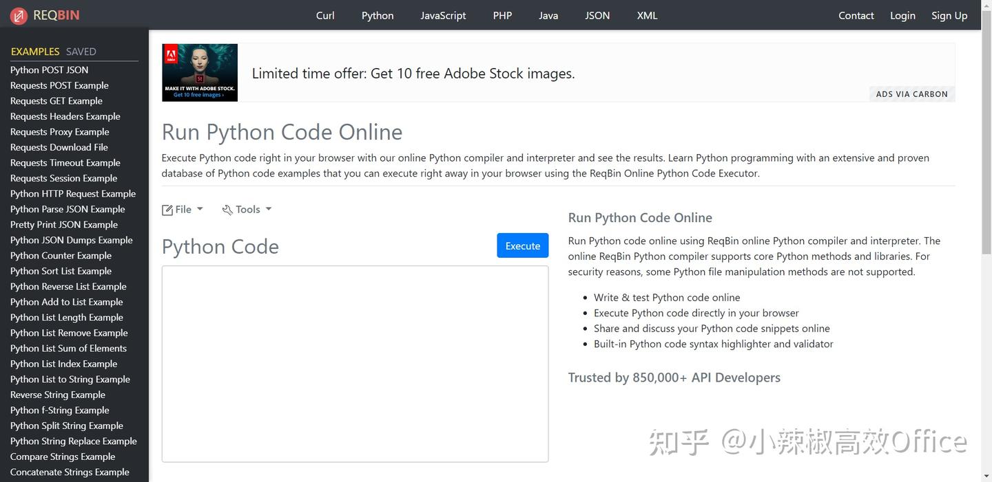
Task: Open the Python Sort List Example
Action: (60, 270)
